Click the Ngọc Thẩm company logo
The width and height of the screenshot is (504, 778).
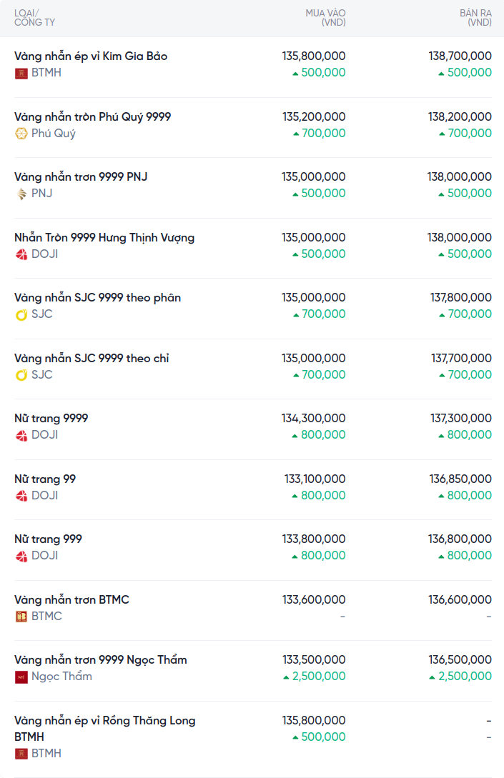coord(21,677)
